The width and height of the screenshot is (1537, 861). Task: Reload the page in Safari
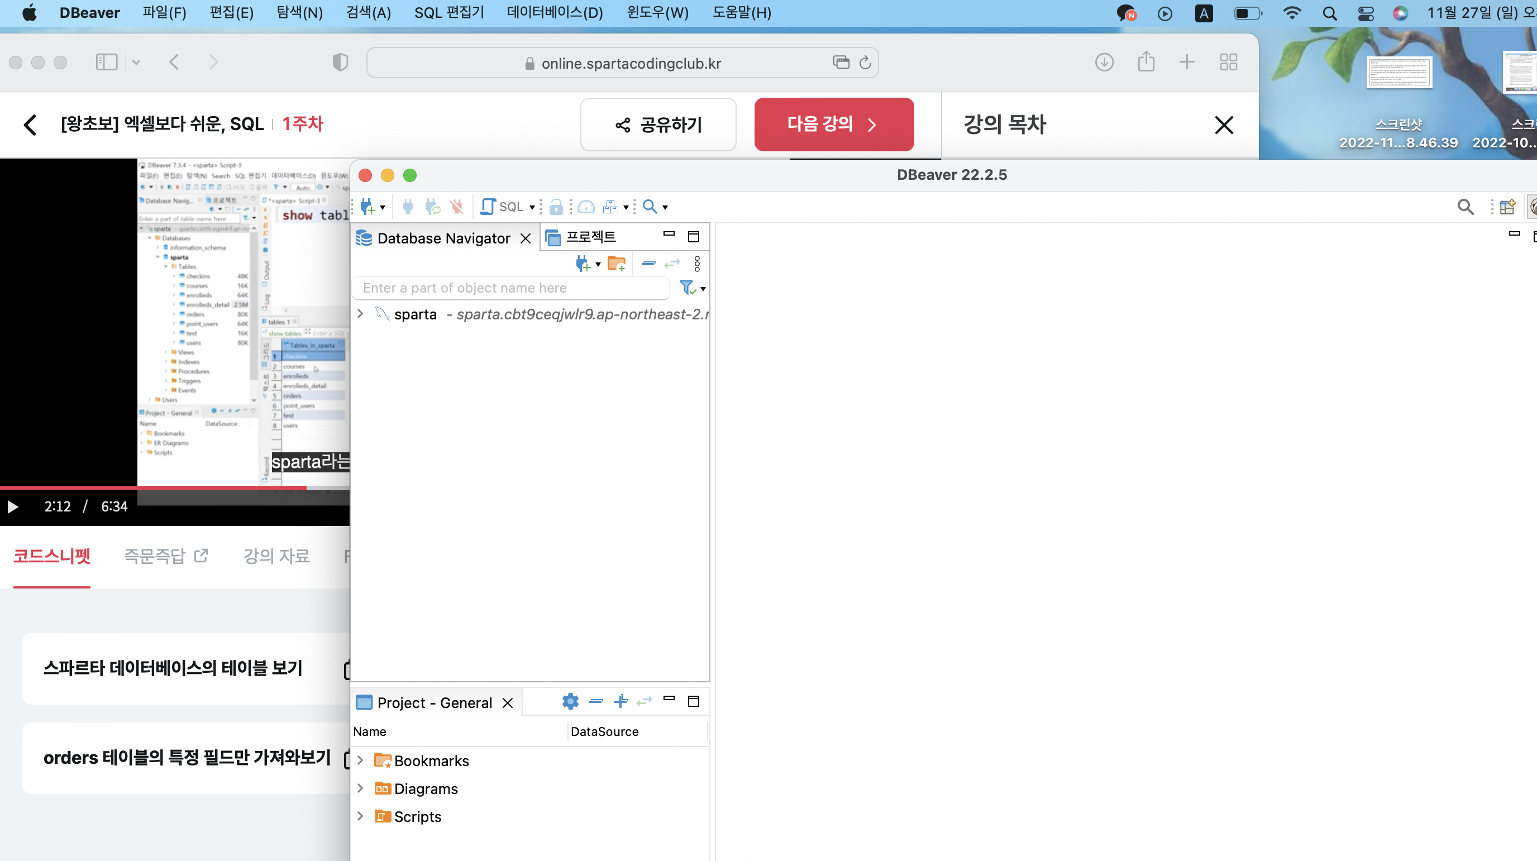865,63
